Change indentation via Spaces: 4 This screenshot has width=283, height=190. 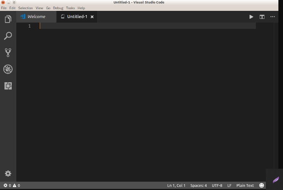(198, 185)
